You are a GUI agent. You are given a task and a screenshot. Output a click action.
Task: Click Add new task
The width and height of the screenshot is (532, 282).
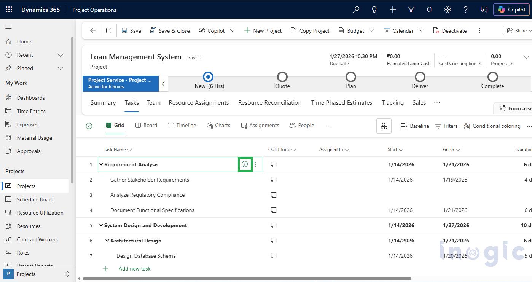[x=134, y=268]
